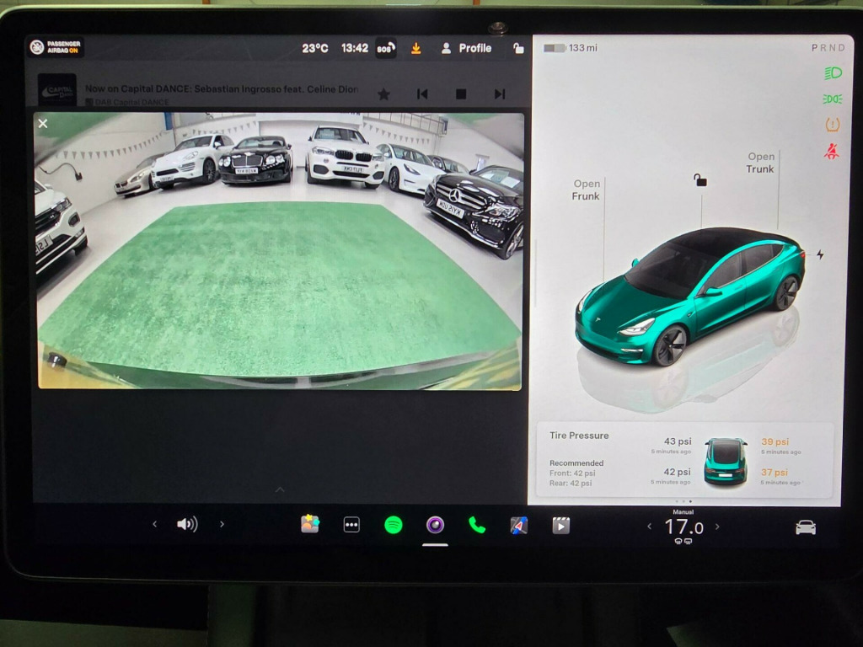Mute audio using the speaker icon
Image resolution: width=863 pixels, height=647 pixels.
186,524
